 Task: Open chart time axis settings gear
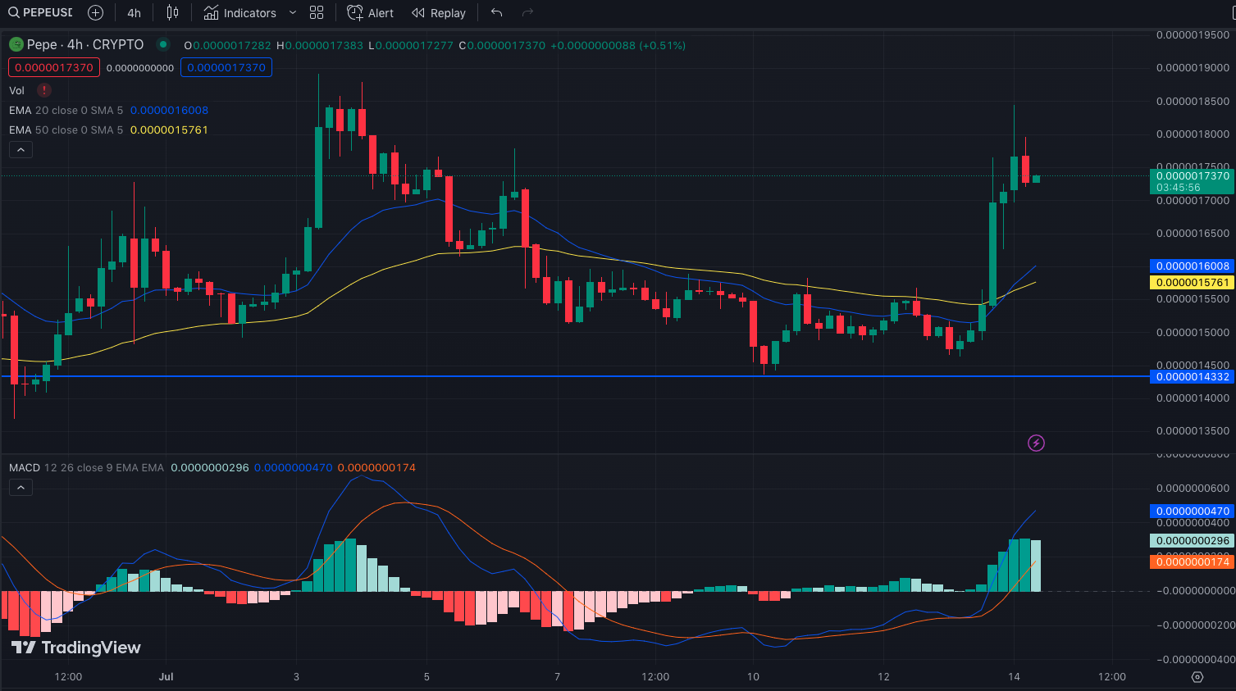[1197, 676]
